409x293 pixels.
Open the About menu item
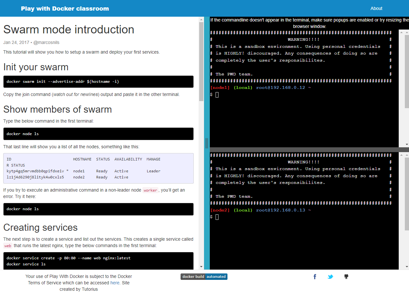pos(376,8)
